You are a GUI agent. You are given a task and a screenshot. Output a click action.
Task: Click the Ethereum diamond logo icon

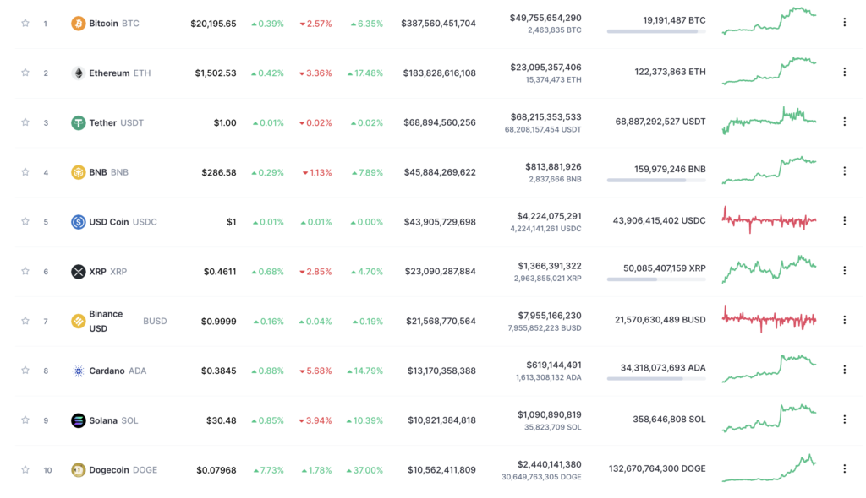pos(79,73)
